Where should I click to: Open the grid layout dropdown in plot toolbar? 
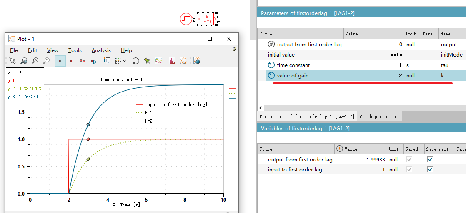point(120,61)
